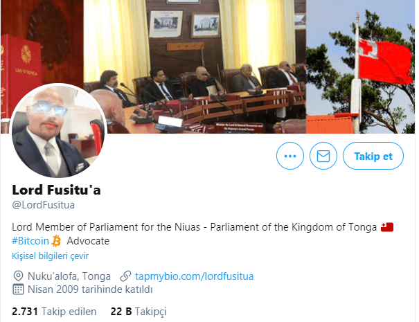View the 2.731 Takip edilen list

pos(54,312)
